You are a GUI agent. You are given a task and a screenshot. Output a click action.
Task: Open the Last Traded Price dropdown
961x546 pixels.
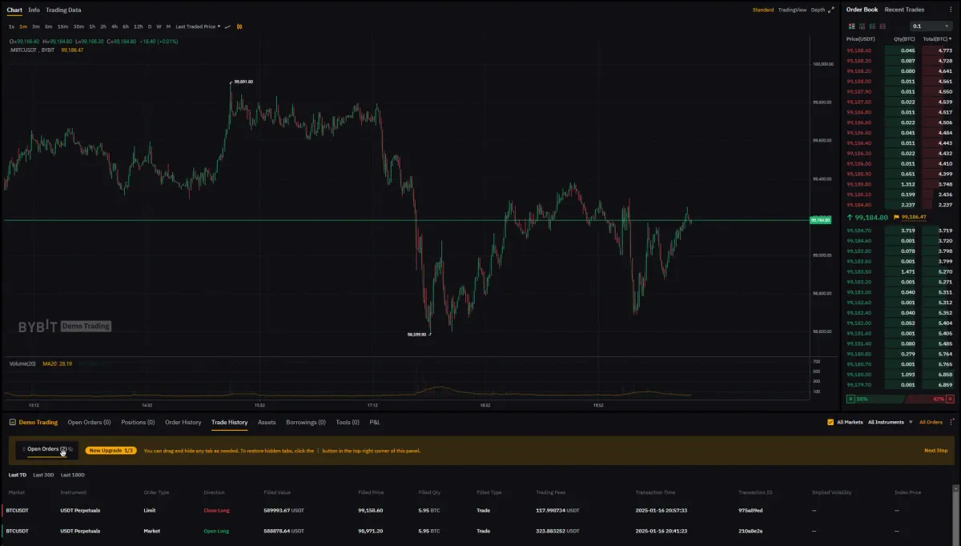(x=198, y=26)
